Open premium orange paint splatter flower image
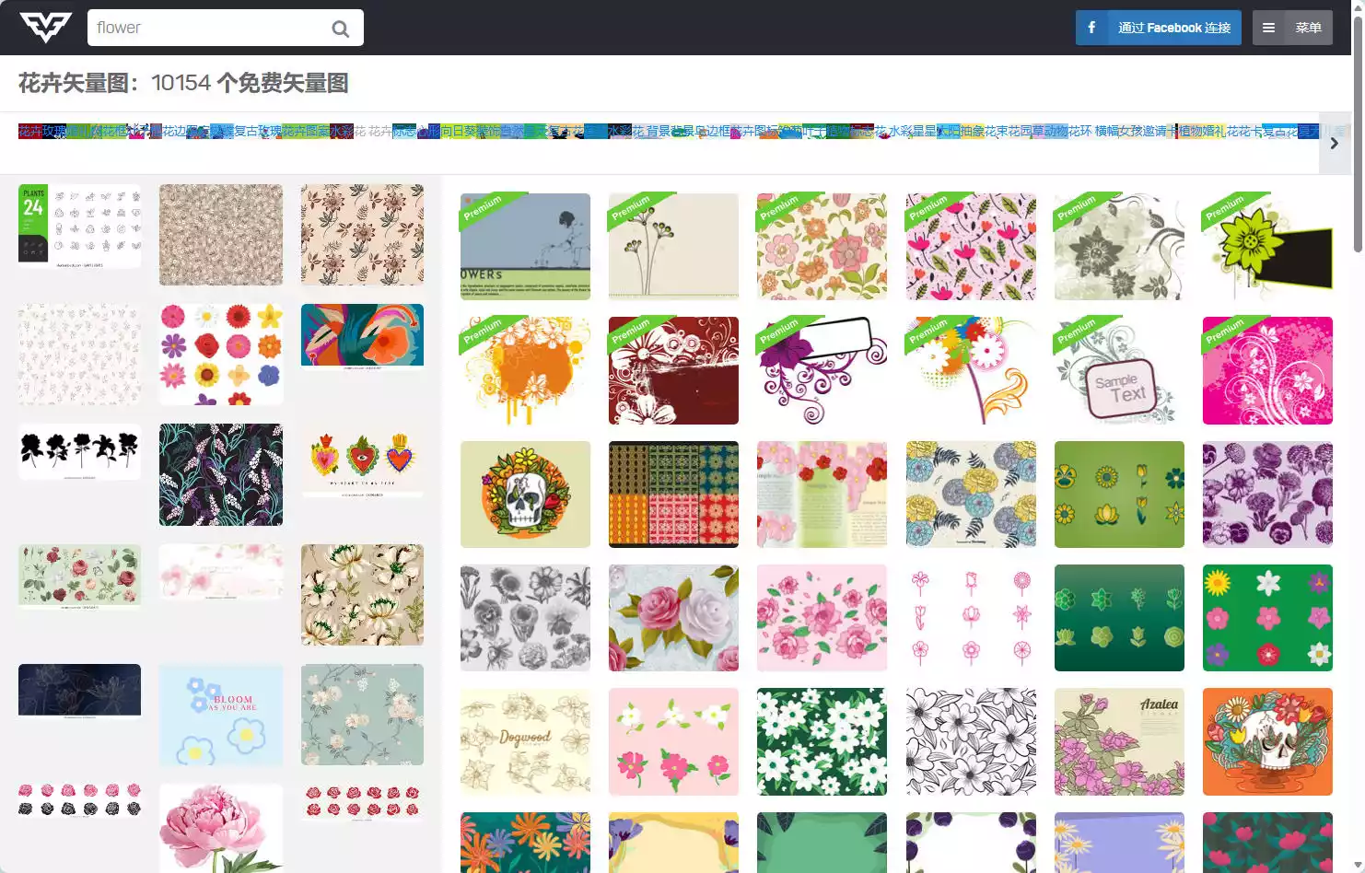Image resolution: width=1365 pixels, height=873 pixels. (525, 370)
